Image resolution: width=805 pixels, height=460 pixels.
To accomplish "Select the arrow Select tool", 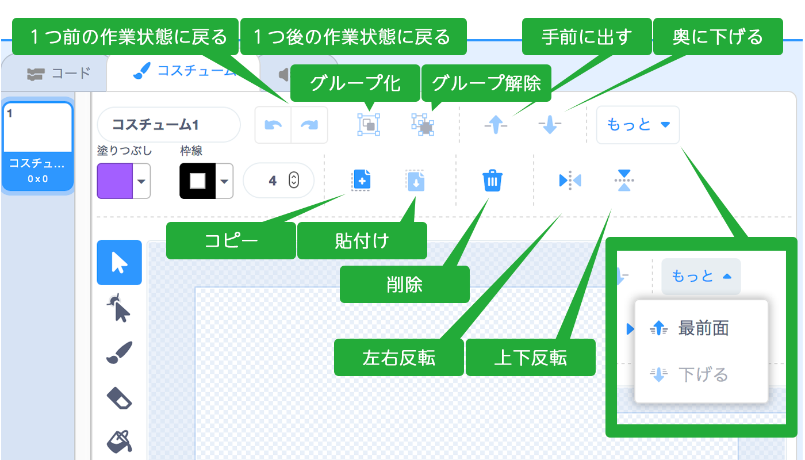I will pos(119,263).
